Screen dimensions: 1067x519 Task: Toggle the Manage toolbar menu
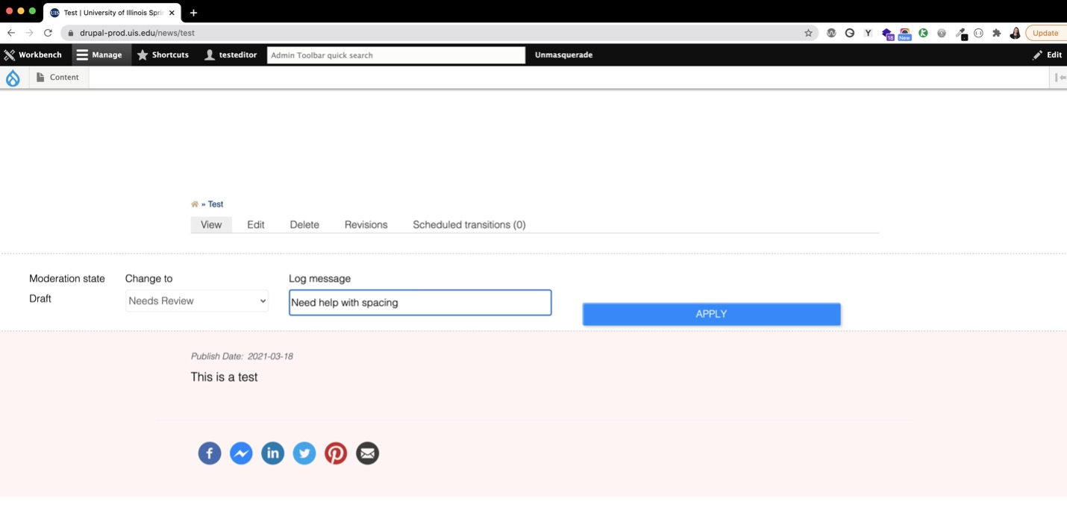click(x=100, y=54)
